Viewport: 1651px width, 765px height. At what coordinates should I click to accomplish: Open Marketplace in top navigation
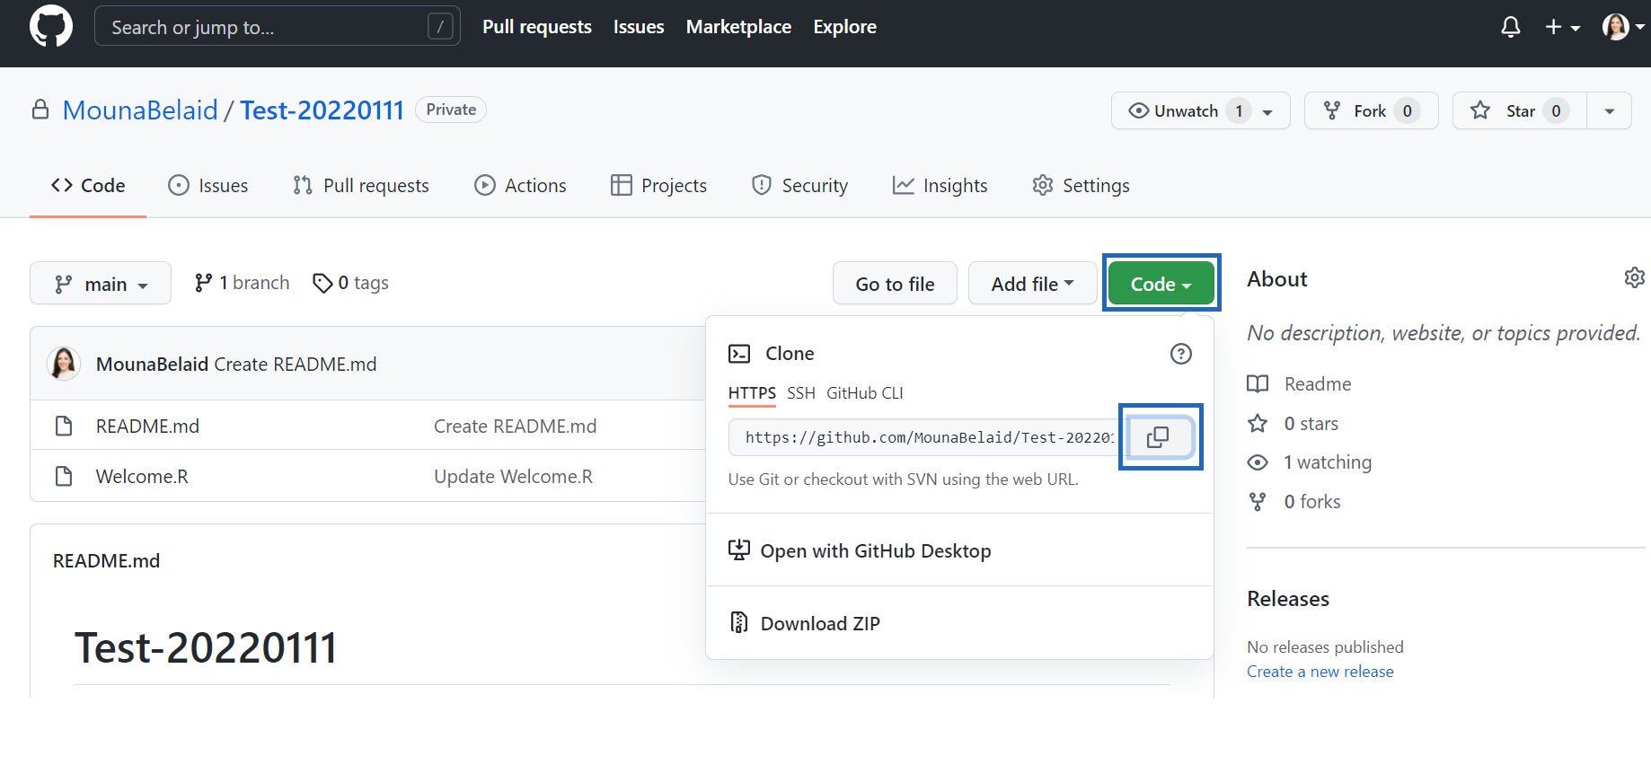point(738,27)
